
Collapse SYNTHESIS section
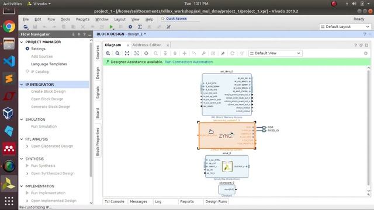click(x=22, y=159)
